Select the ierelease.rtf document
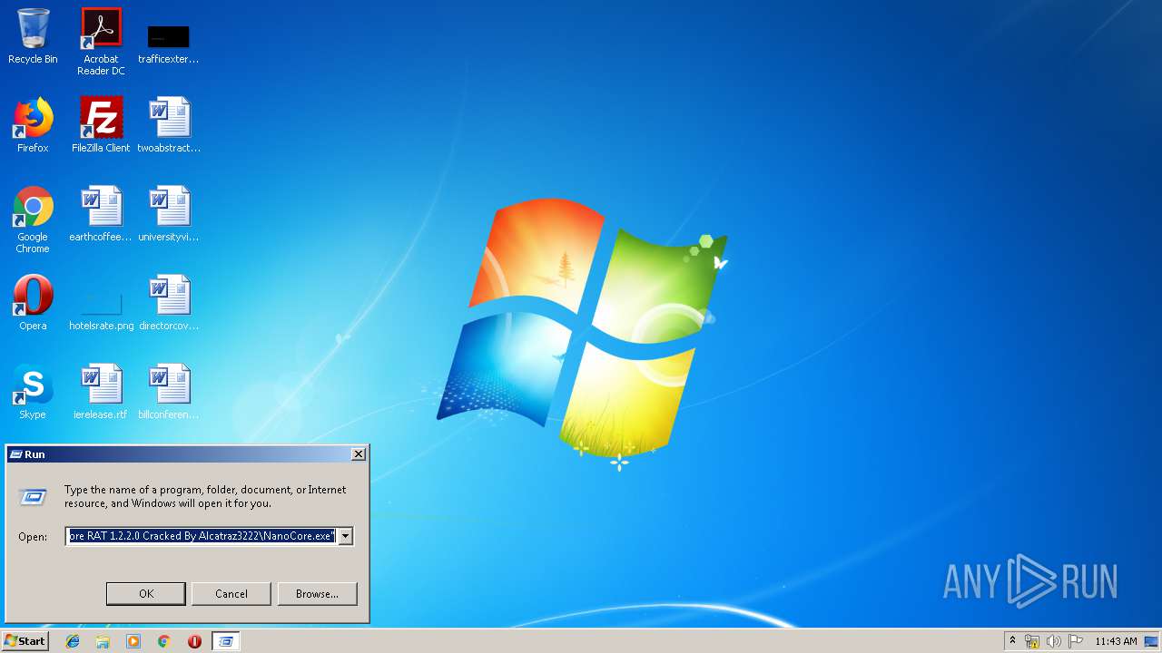This screenshot has width=1162, height=653. point(101,392)
